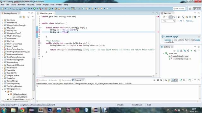This screenshot has width=202, height=113.
Task: Open Package Explorer view menu arrow
Action: 33,17
